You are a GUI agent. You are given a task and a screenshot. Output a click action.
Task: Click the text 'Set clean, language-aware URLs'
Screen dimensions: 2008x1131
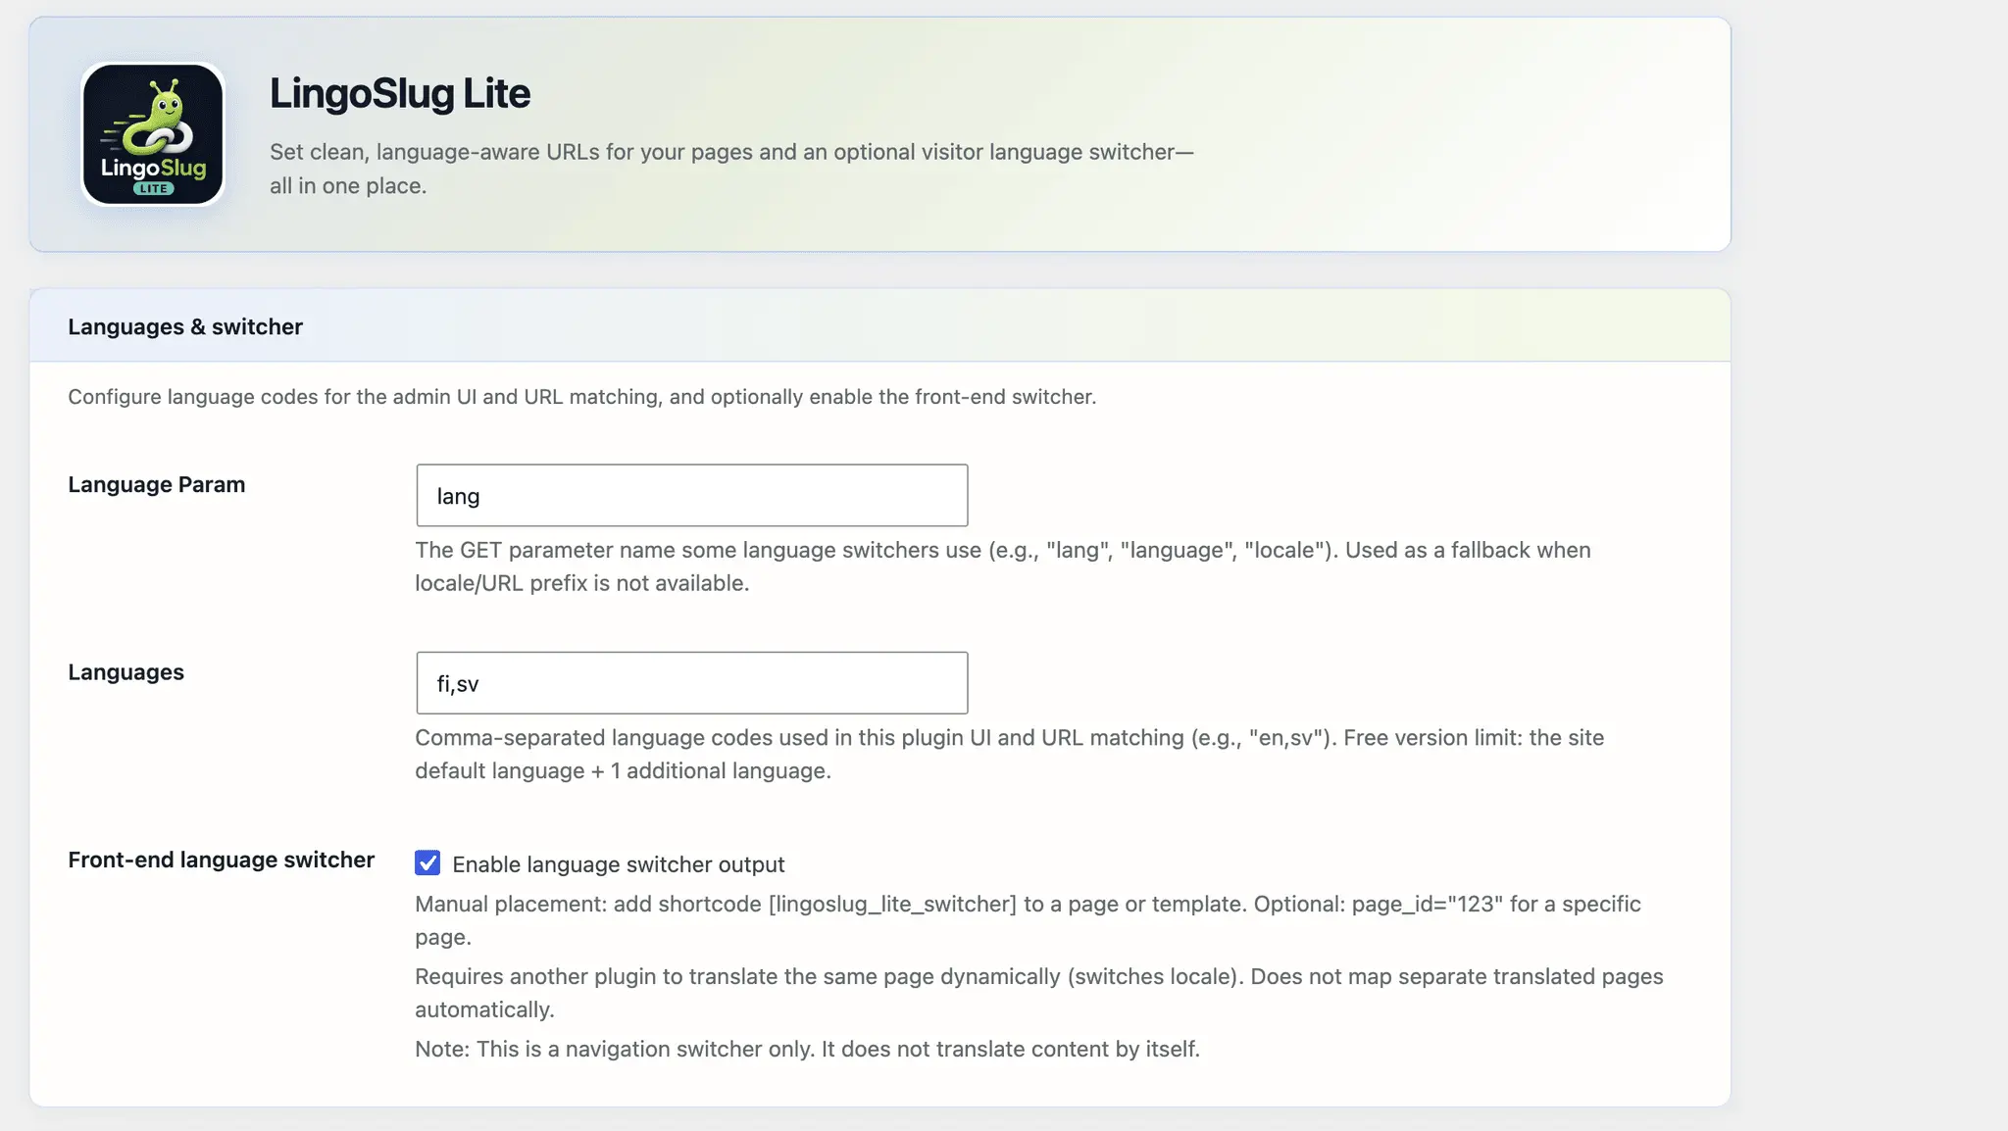coord(731,169)
